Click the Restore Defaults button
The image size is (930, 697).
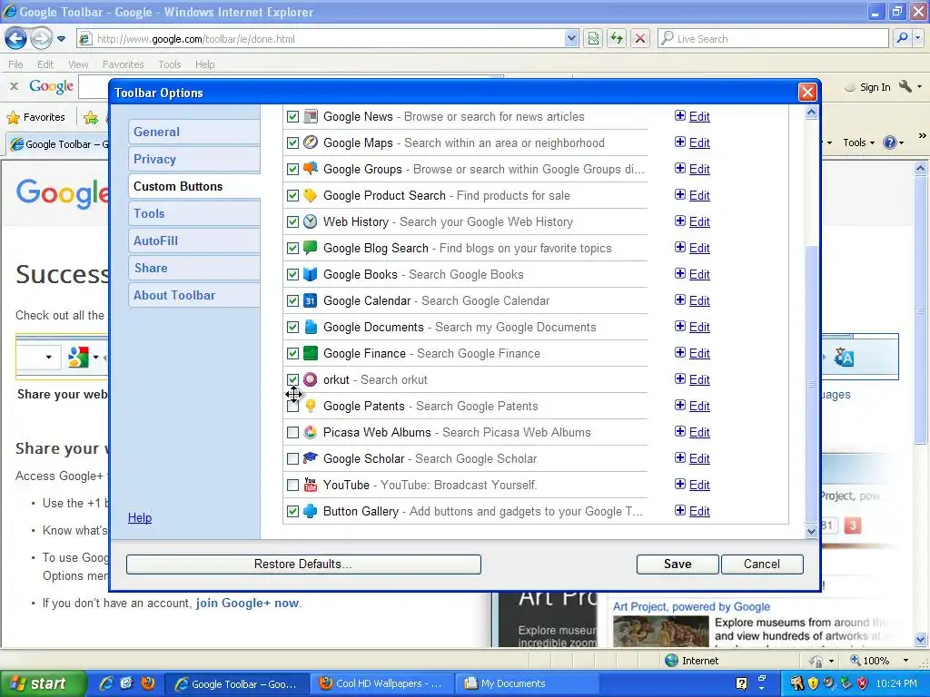click(303, 564)
